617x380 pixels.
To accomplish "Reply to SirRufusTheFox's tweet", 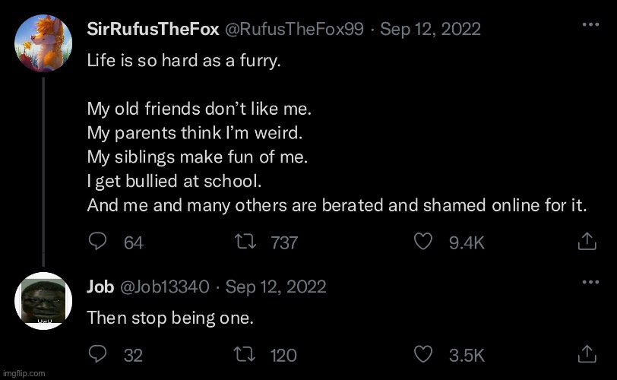I will tap(98, 242).
